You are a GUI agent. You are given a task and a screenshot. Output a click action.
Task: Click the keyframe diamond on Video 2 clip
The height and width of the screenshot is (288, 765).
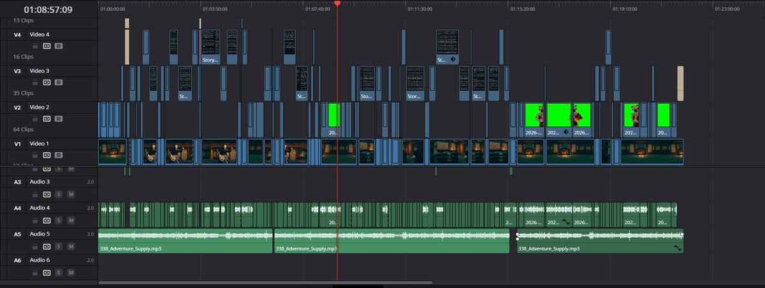(x=565, y=133)
